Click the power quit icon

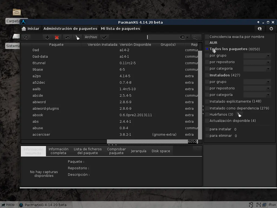point(271,29)
